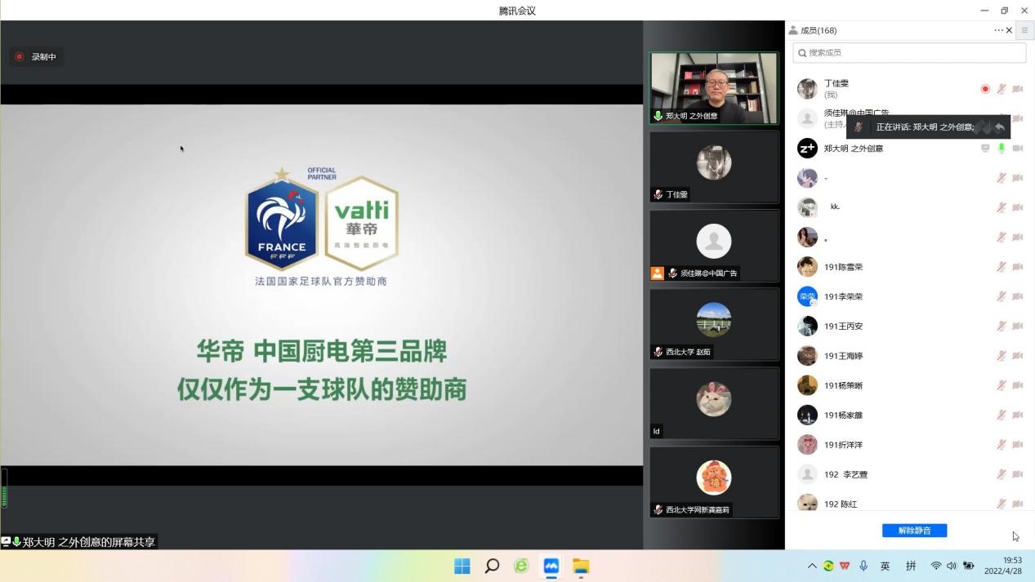Select the 须佳琳@中国广告 video tile
Viewport: 1035px width, 582px height.
714,247
